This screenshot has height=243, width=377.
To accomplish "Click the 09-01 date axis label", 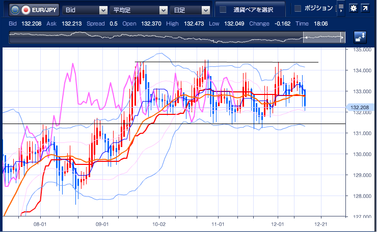I will (102, 224).
